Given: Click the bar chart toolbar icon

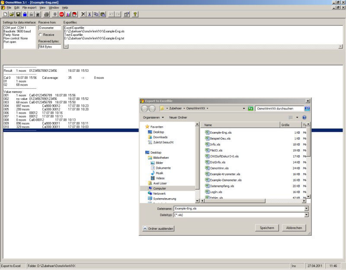Looking at the screenshot, I should (x=68, y=14).
